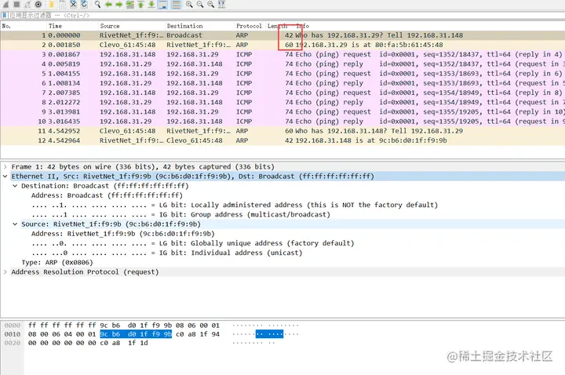Jump to the first packet

141,5
